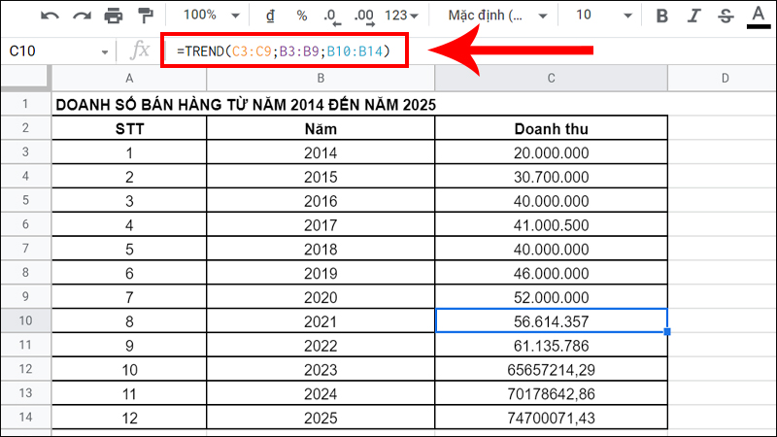
Task: Open the 123 number format dropdown
Action: pyautogui.click(x=402, y=16)
